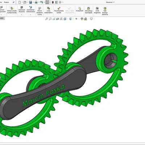
Task: Open the Pomoc menu
Action: pos(7,2)
